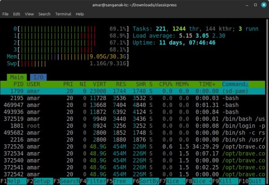Screen dimensions: 269x185
Task: Open the File menu
Action: [5, 14]
